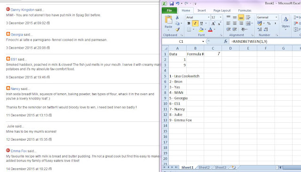The height and width of the screenshot is (172, 301).
Task: Click the Save icon in Excel's quick access toolbar
Action: pyautogui.click(x=171, y=3)
